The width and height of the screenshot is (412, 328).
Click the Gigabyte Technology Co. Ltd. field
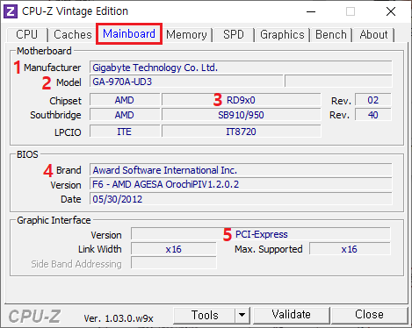(241, 68)
